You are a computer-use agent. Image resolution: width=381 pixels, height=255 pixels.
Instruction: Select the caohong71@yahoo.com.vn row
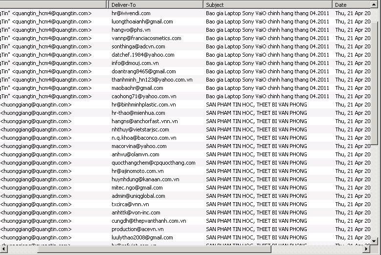pyautogui.click(x=185, y=96)
